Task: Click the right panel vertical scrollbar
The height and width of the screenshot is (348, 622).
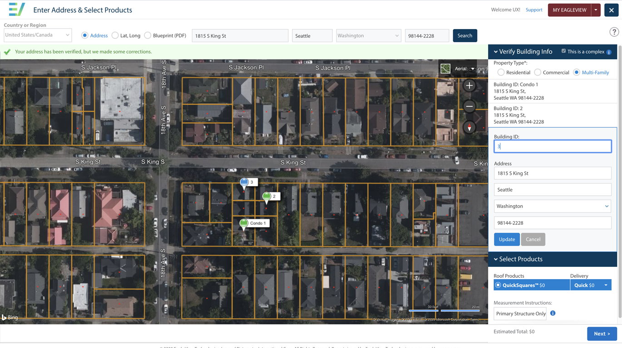Action: click(620, 181)
